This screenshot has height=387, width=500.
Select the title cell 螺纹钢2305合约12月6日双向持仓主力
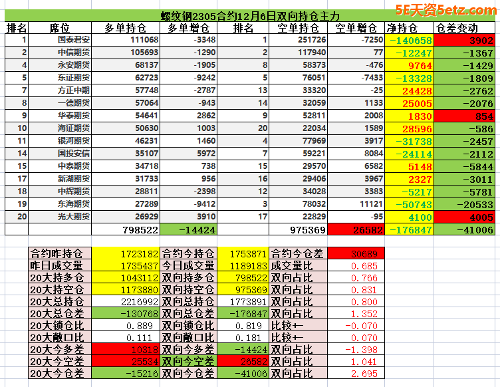coord(250,15)
